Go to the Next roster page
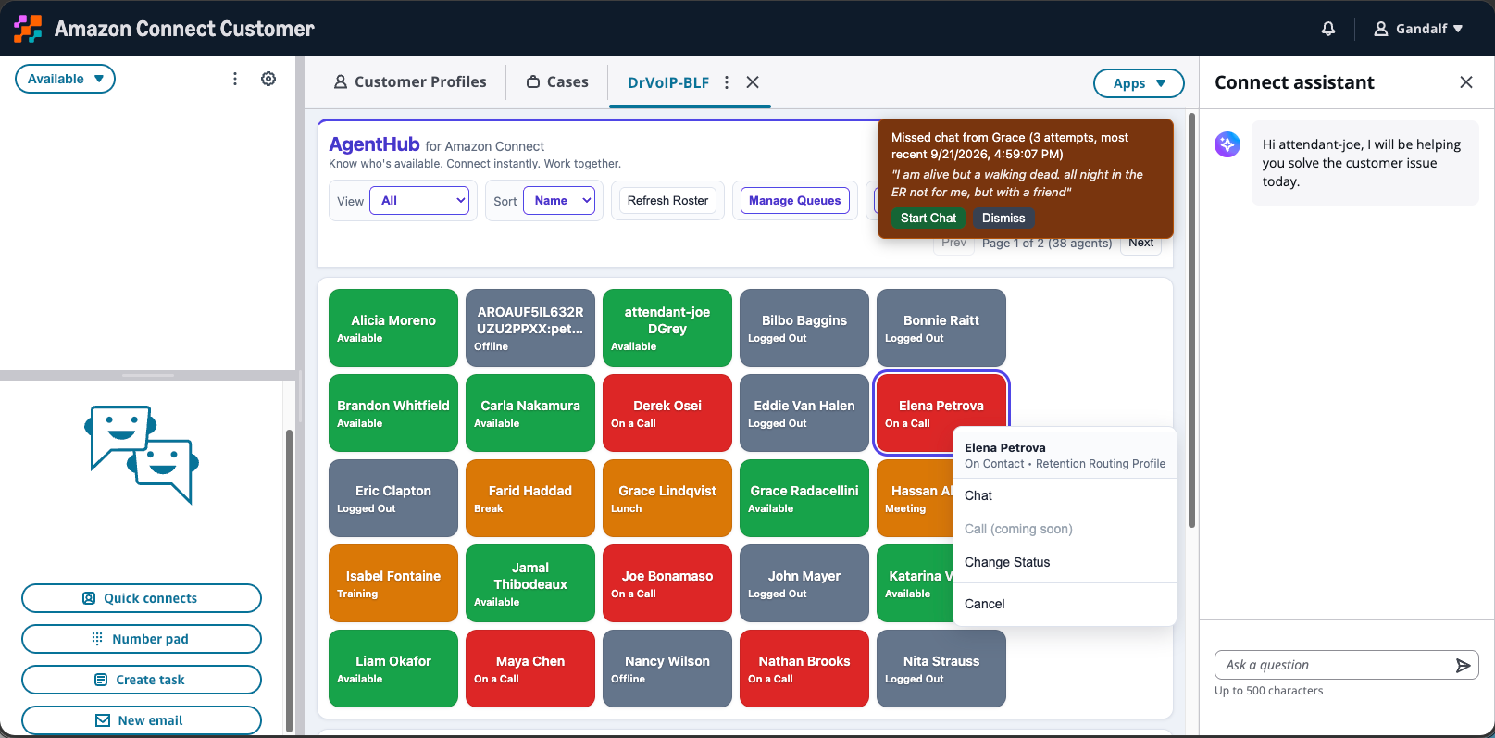1495x738 pixels. [x=1140, y=244]
